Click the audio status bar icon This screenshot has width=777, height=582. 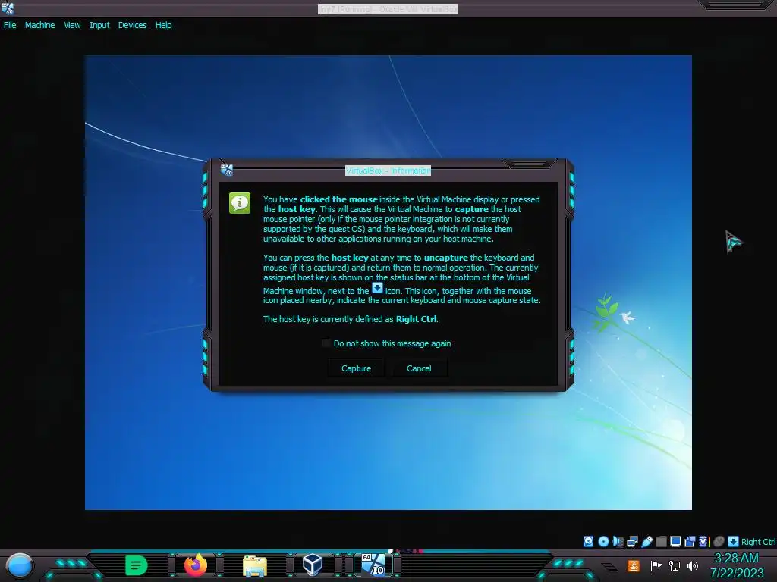pyautogui.click(x=618, y=541)
